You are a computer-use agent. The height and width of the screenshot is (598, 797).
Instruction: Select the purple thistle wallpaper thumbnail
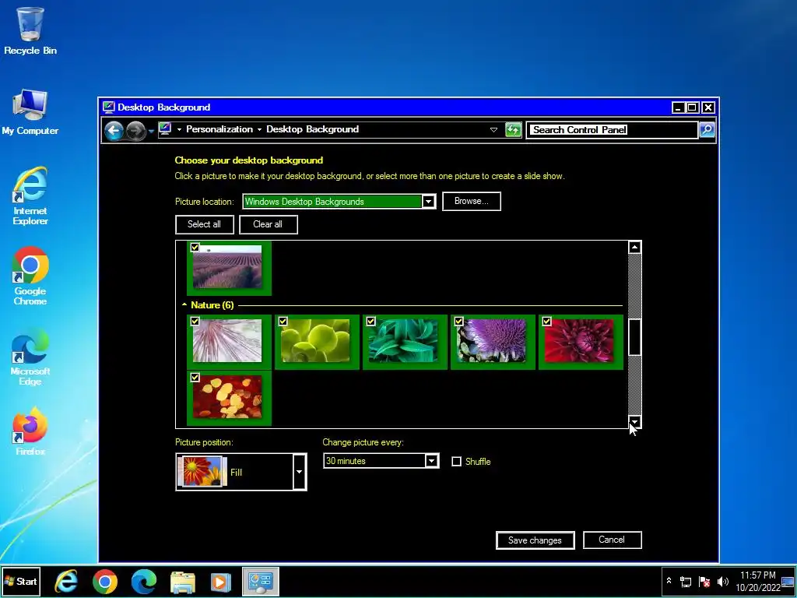tap(492, 341)
